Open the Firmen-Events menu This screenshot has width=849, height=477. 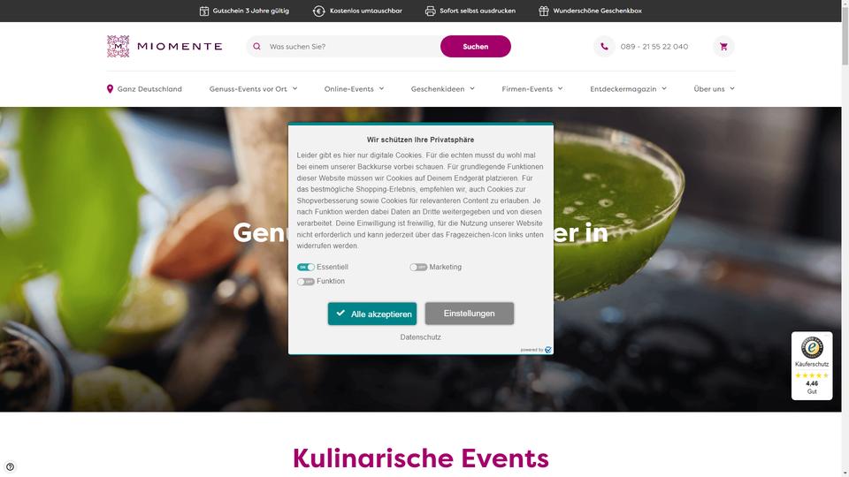532,88
